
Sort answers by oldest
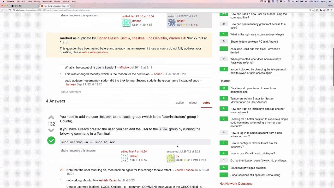click(193, 103)
